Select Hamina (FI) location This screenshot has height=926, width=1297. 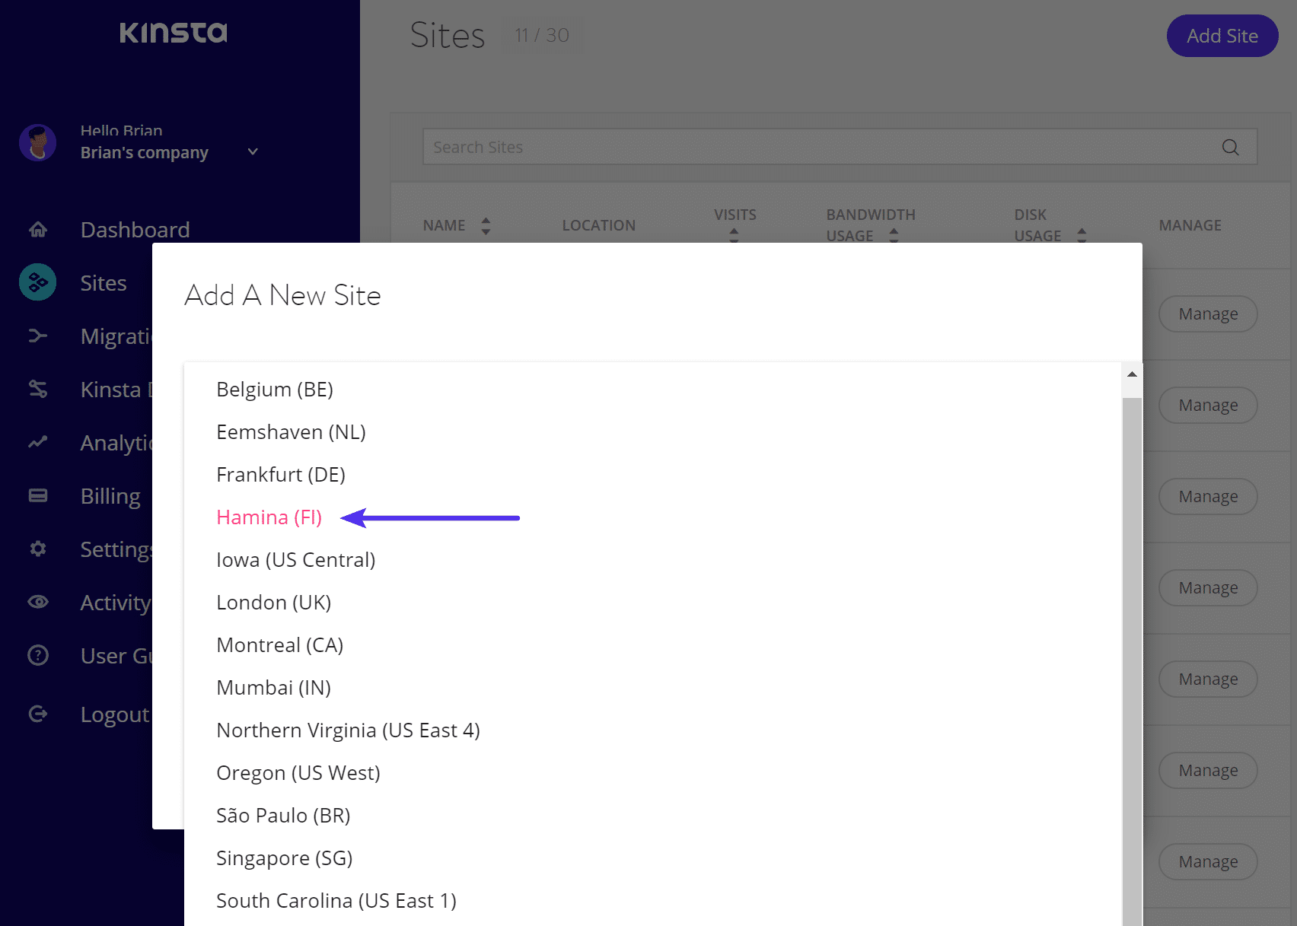tap(269, 517)
